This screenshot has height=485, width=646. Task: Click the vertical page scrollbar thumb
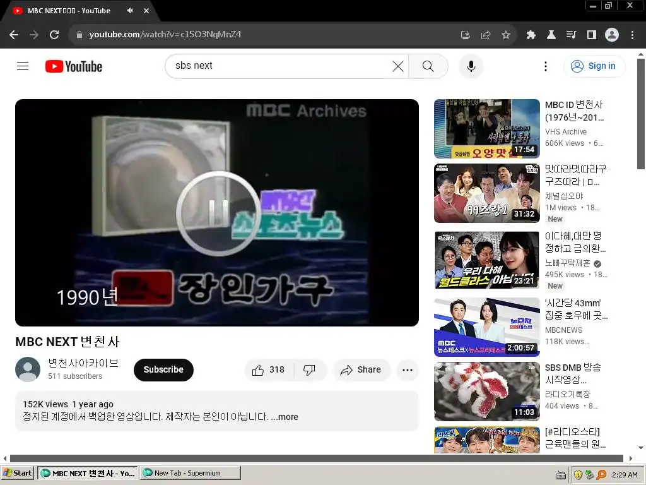(x=641, y=114)
